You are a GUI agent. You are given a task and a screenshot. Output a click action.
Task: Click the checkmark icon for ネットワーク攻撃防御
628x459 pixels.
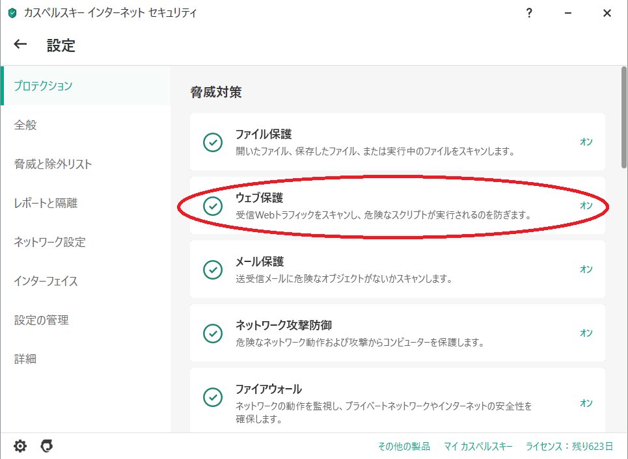tap(213, 333)
